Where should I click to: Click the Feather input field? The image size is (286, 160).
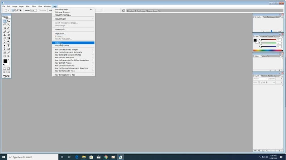[33, 11]
